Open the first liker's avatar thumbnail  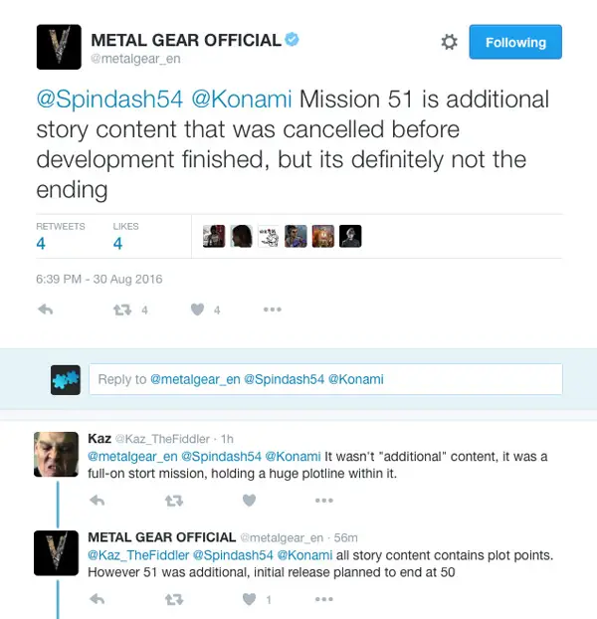pos(214,236)
